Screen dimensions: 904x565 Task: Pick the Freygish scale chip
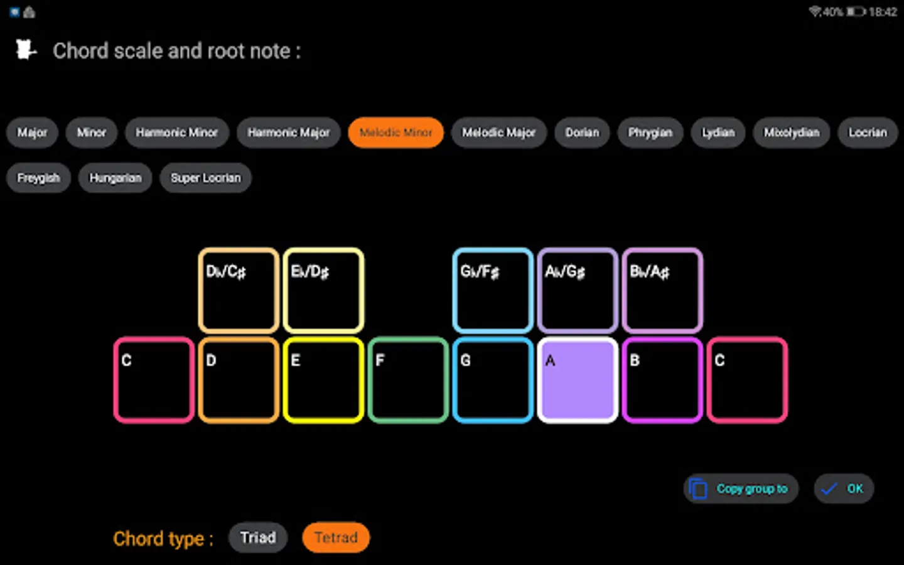[39, 178]
